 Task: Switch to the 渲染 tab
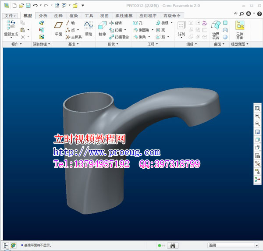[74, 16]
